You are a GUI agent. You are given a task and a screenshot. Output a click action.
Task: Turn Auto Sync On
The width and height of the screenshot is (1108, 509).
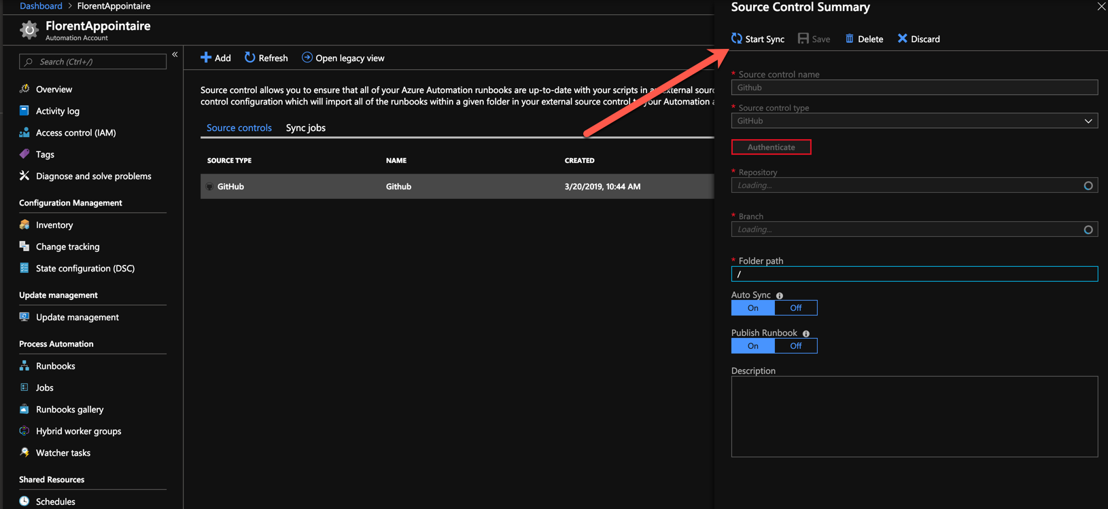pos(753,308)
